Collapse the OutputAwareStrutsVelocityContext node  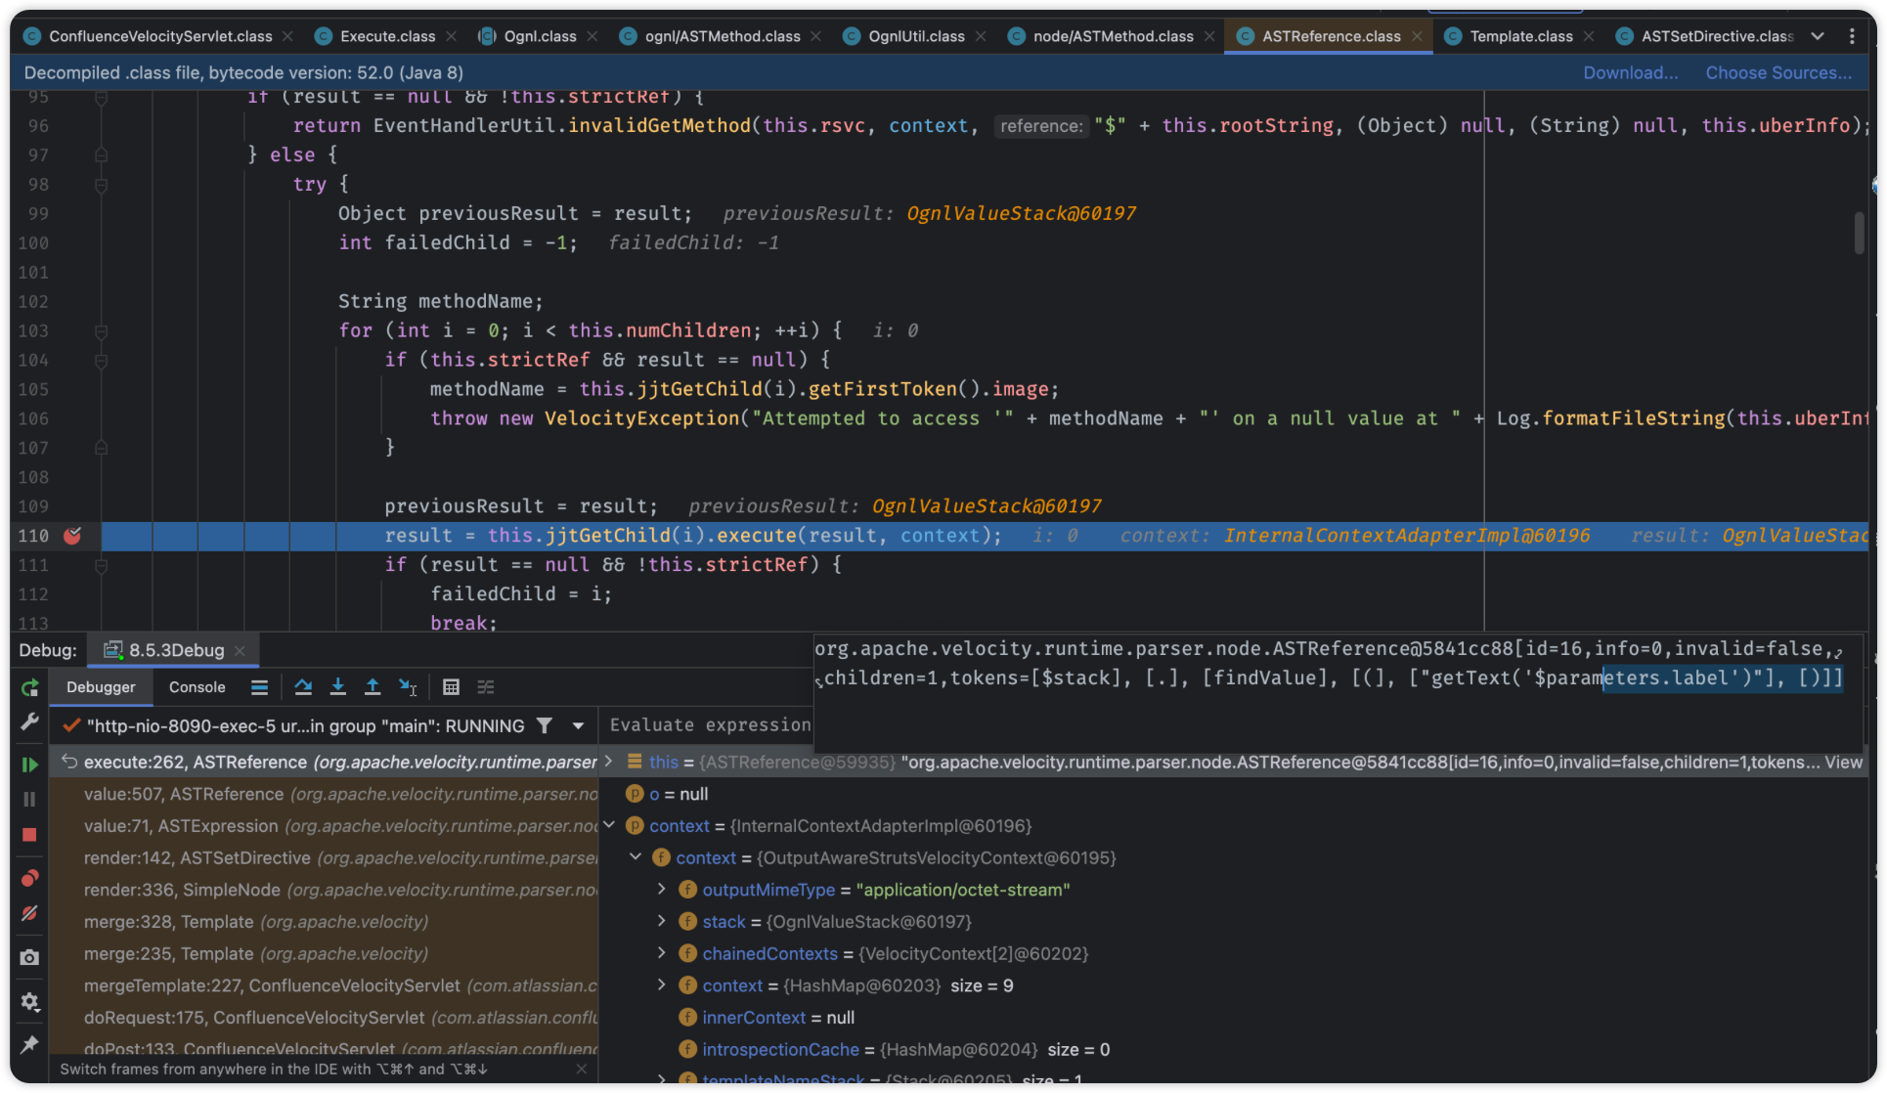636,857
